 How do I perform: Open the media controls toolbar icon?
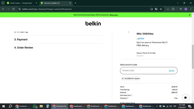point(181,9)
